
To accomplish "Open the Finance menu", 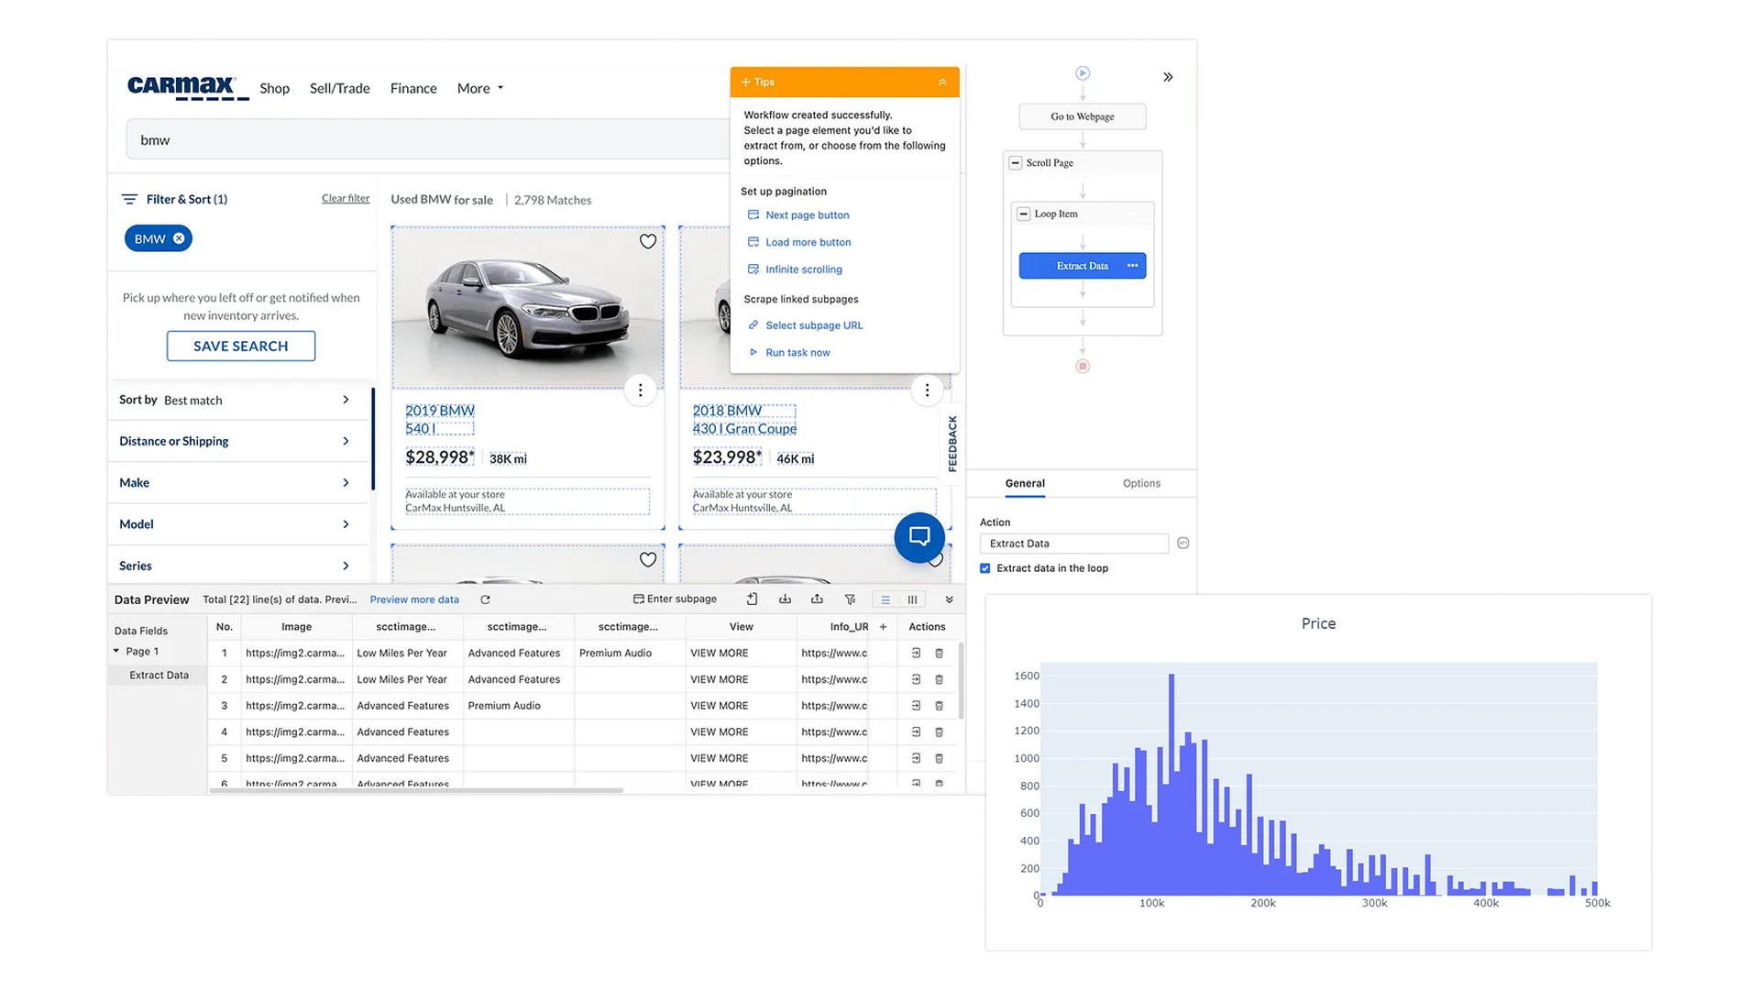I will [413, 88].
